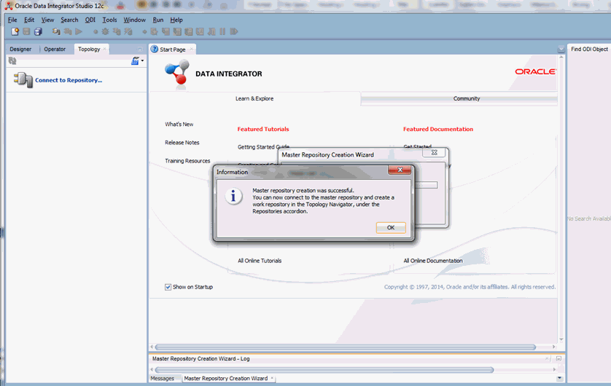
Task: Close the Master Repository Creation Wizard log tab
Action: click(272, 378)
